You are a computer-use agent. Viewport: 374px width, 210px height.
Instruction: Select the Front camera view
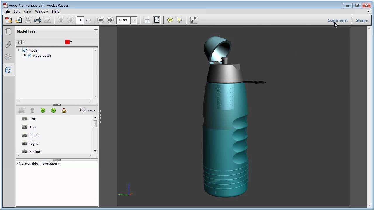pyautogui.click(x=33, y=135)
